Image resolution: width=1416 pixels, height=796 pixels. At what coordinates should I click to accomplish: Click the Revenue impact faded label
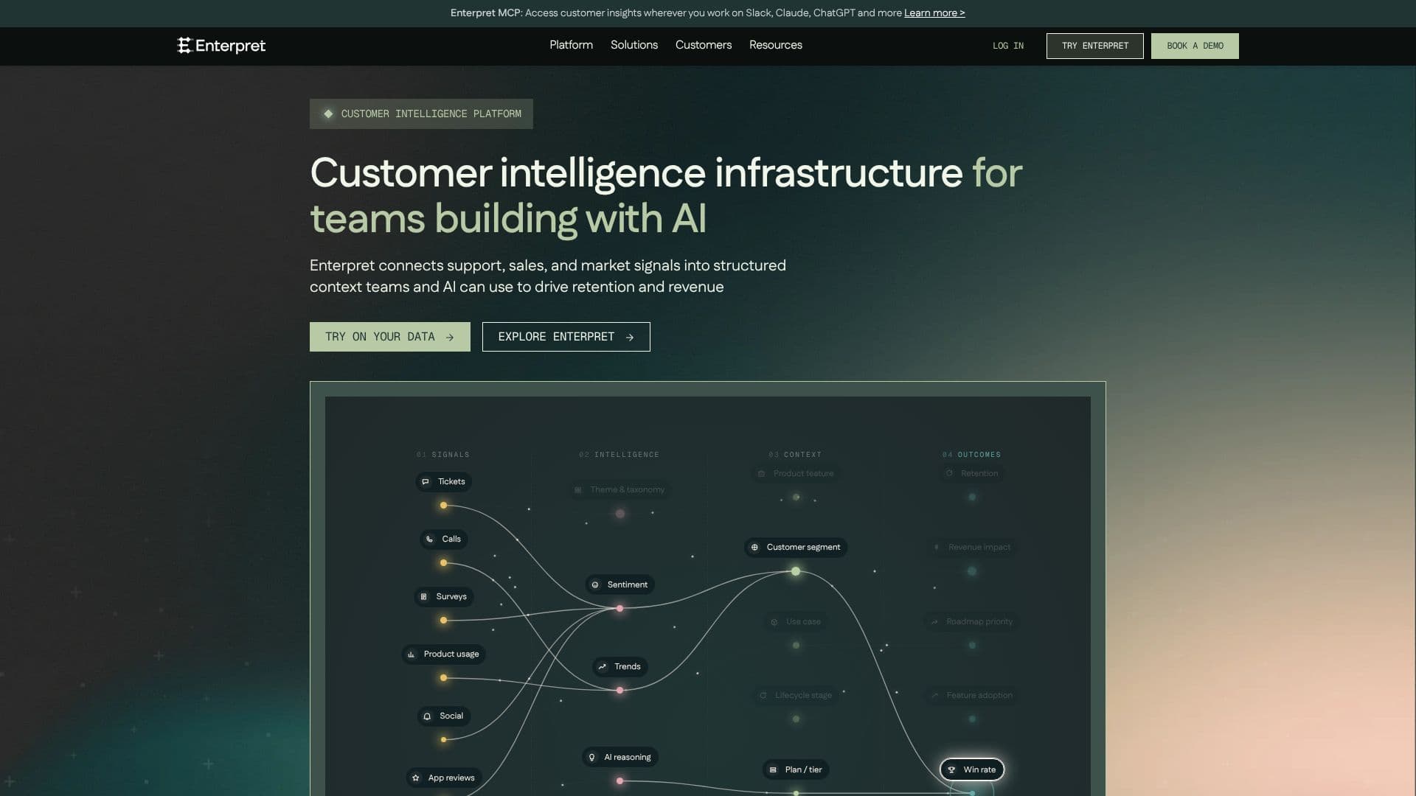click(x=979, y=548)
